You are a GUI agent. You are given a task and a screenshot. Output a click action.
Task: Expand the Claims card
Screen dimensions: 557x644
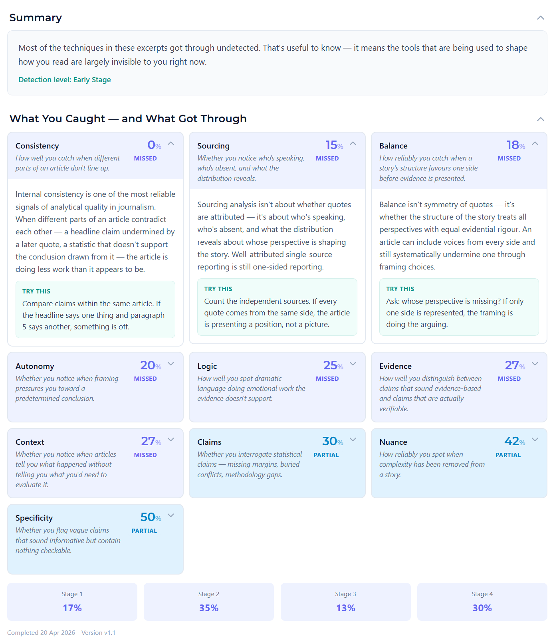(353, 439)
